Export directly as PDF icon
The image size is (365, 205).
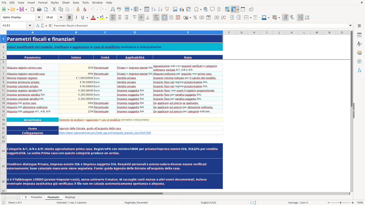click(32, 9)
